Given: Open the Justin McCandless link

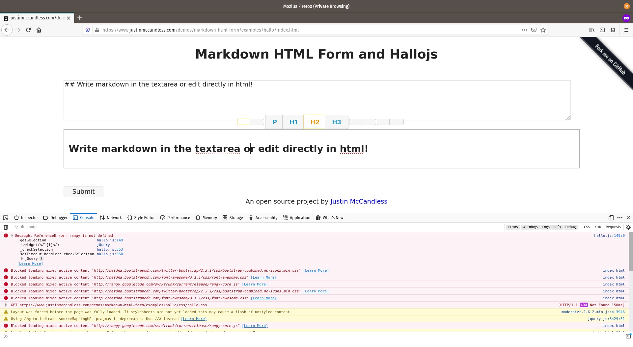Looking at the screenshot, I should click(x=359, y=201).
